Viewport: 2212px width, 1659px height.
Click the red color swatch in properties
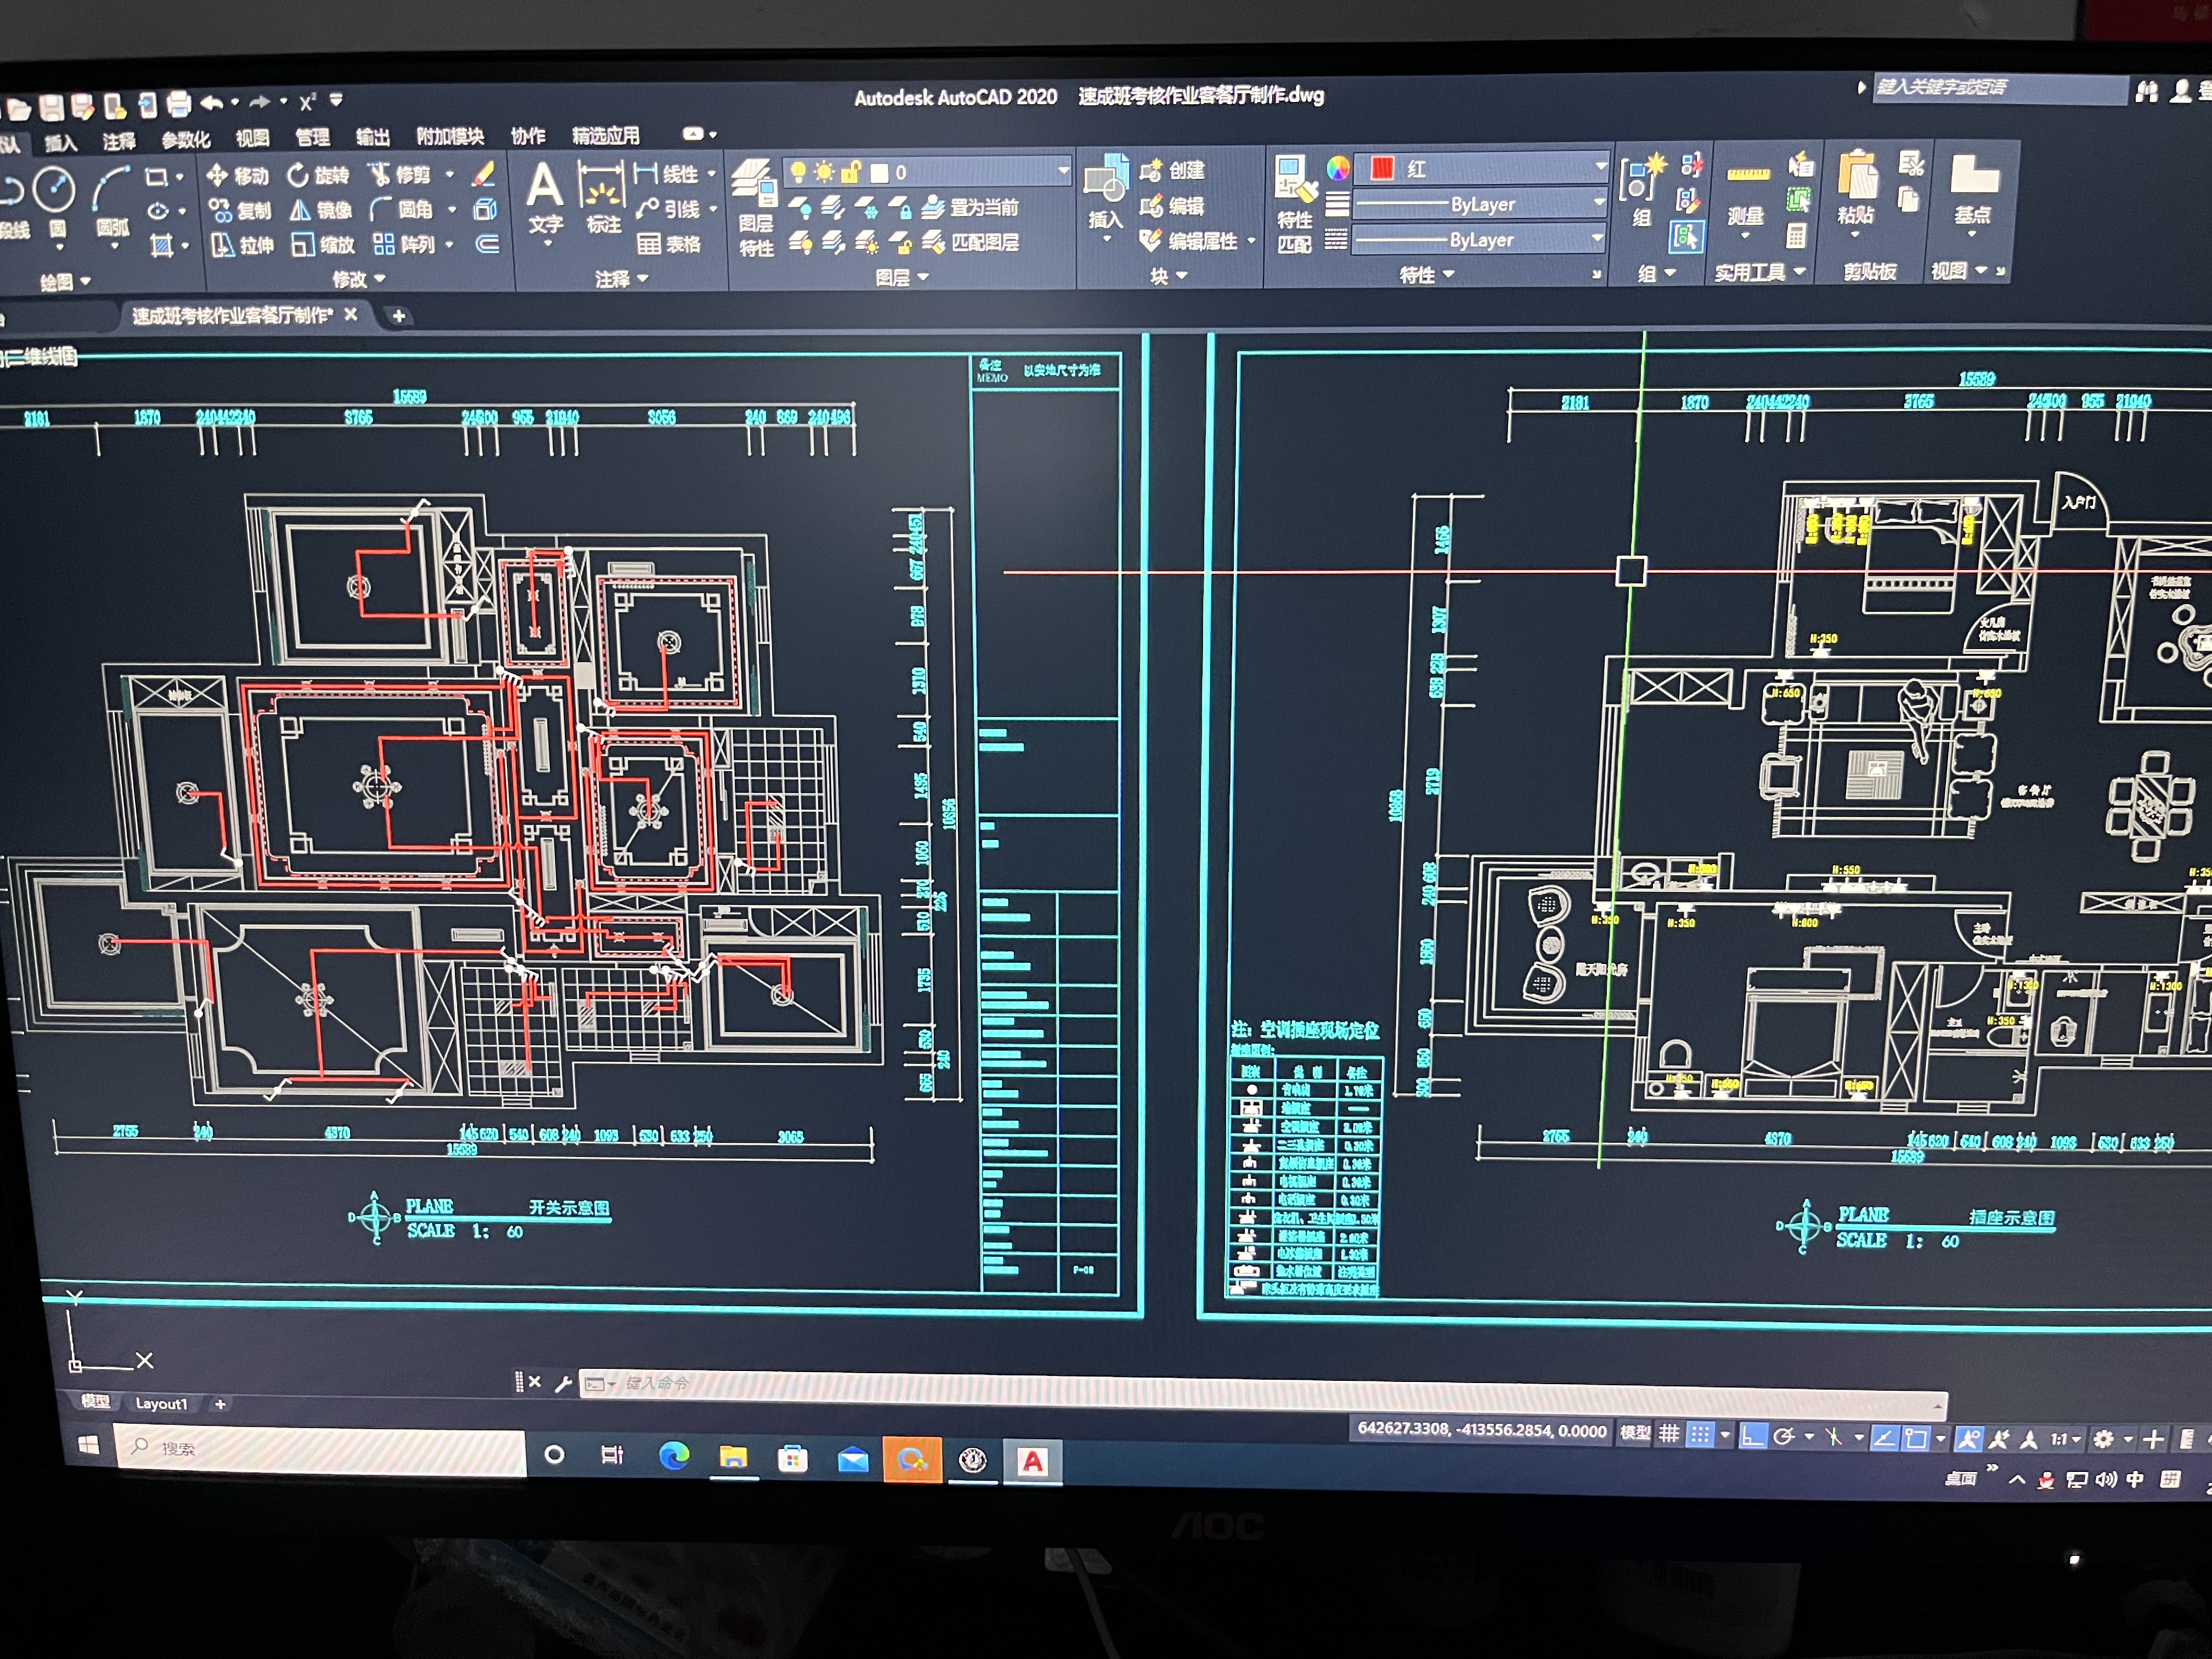point(1382,168)
